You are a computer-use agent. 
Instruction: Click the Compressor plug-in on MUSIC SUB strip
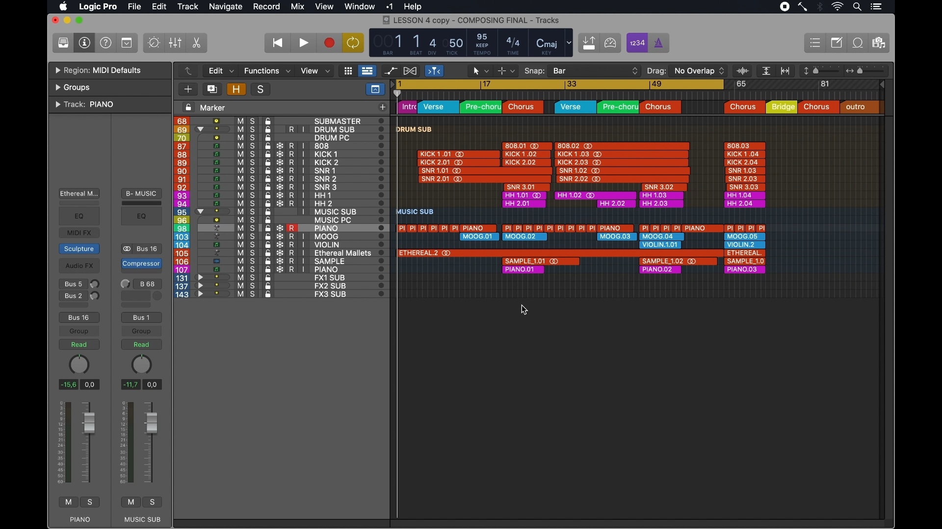(x=141, y=264)
